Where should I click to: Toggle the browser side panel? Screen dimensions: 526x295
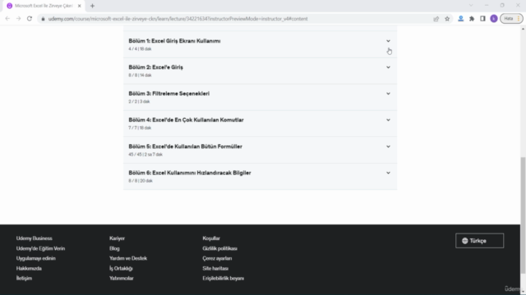click(x=482, y=19)
